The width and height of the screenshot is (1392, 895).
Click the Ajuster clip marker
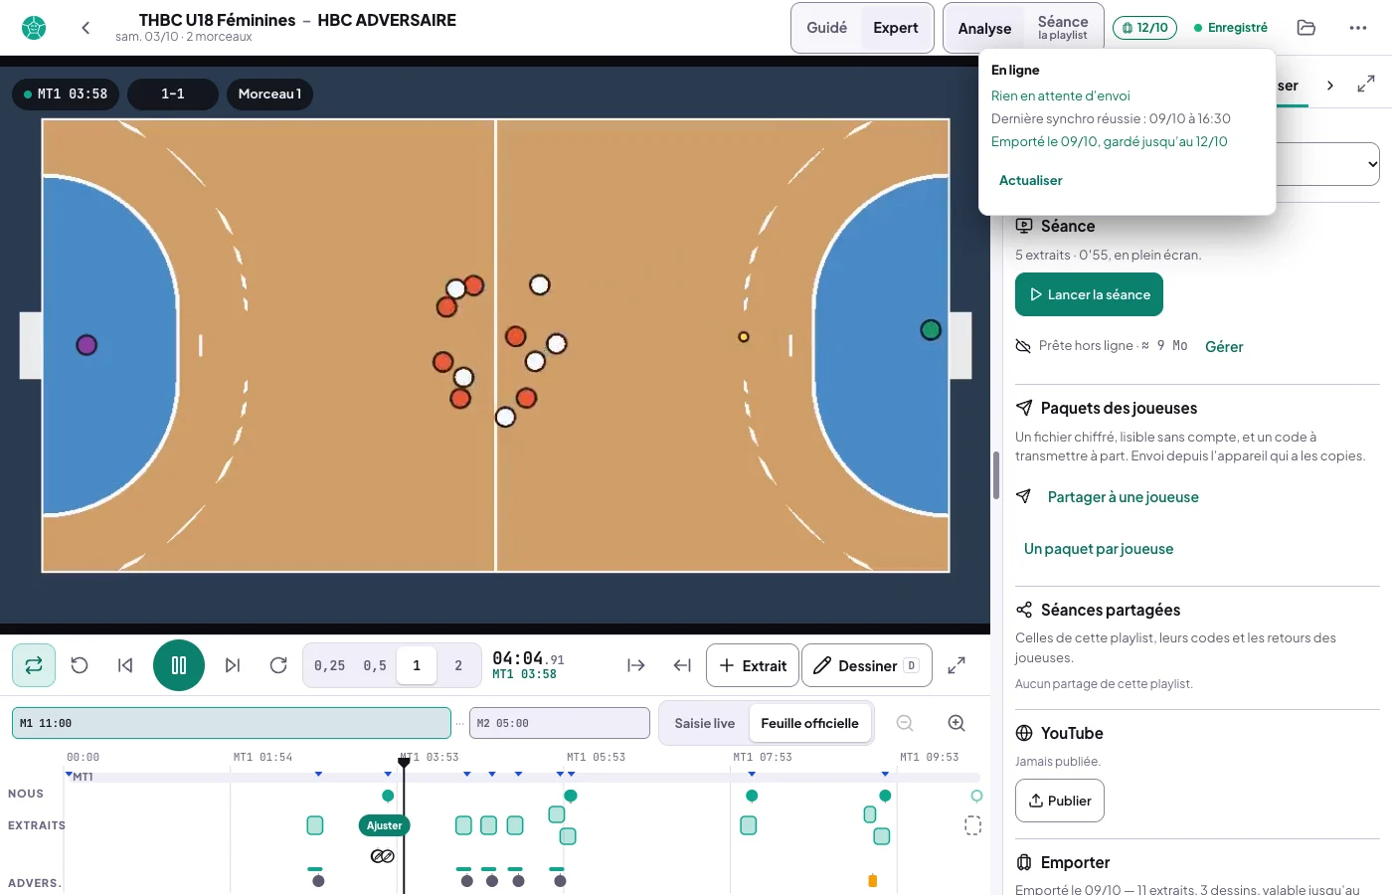point(385,825)
